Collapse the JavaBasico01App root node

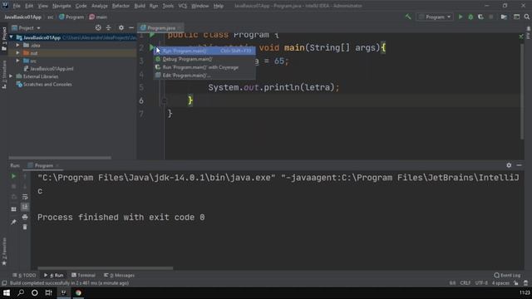coord(12,37)
